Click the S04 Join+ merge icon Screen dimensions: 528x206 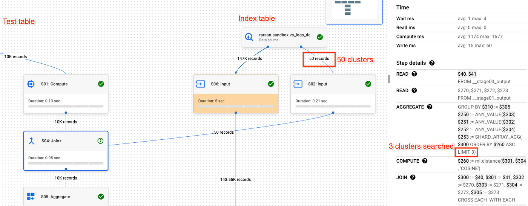point(31,141)
